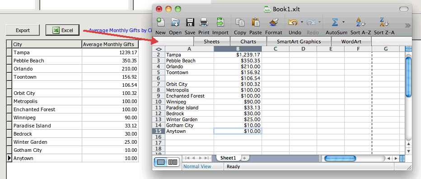Screen dimensions: 421x179
Task: Select row 15 header in spreadsheet
Action: click(159, 131)
